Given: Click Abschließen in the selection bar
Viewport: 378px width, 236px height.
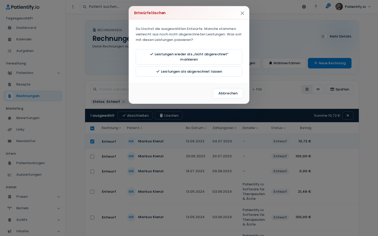Looking at the screenshot, I should [135, 116].
